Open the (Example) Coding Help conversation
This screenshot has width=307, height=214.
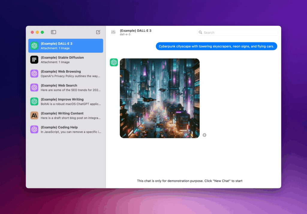66,129
